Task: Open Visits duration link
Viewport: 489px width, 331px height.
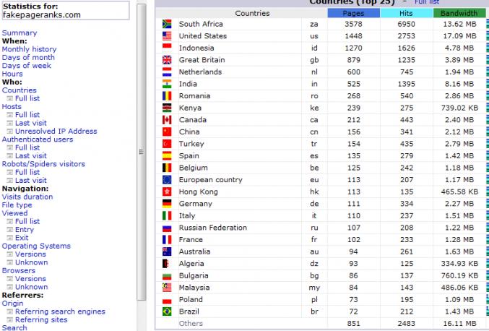Action: tap(27, 197)
